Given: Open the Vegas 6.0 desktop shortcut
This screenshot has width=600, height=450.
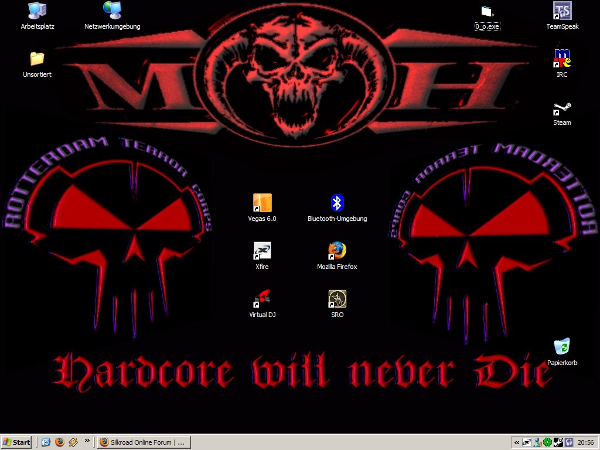Looking at the screenshot, I should pyautogui.click(x=262, y=203).
